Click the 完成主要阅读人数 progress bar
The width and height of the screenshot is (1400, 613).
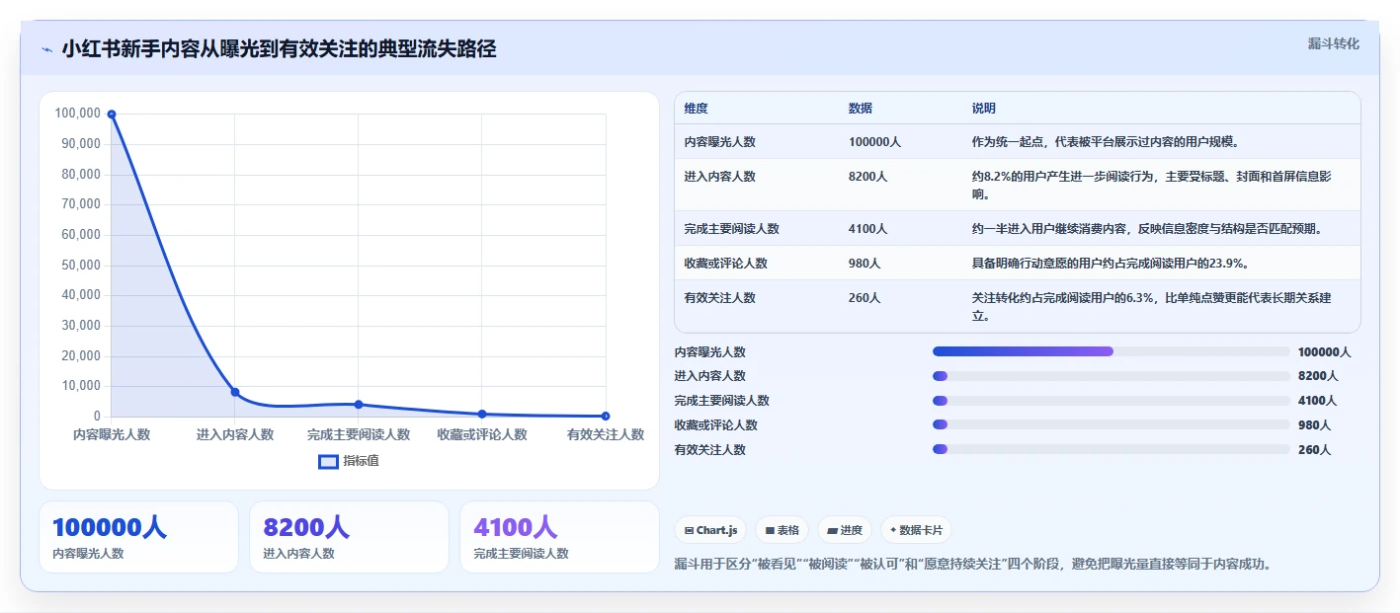[x=1112, y=401]
